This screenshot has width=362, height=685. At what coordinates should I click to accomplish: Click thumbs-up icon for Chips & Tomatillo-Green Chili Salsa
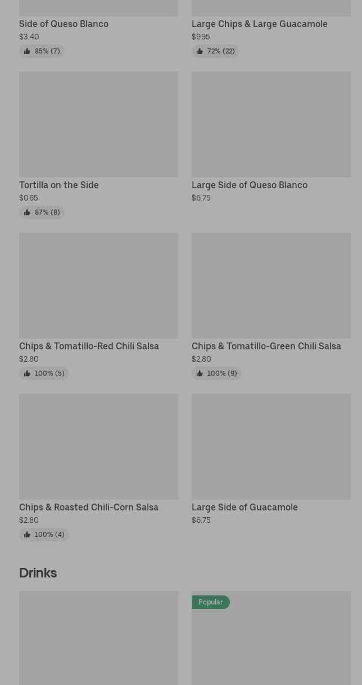[x=200, y=373]
